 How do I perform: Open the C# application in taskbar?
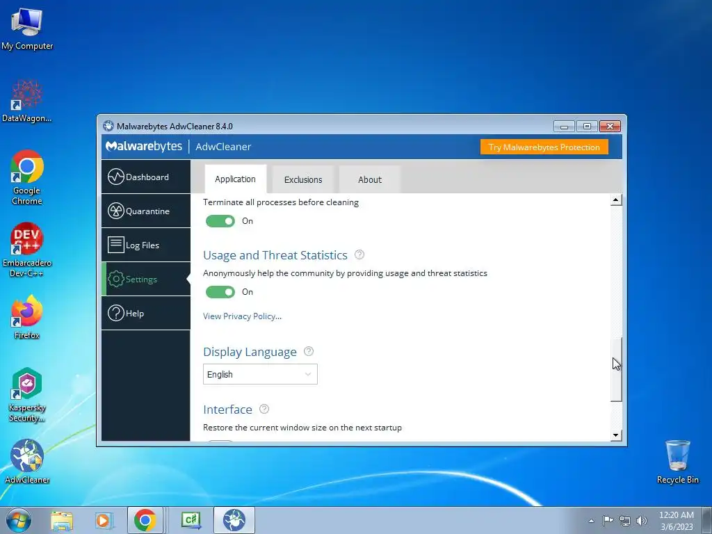191,520
